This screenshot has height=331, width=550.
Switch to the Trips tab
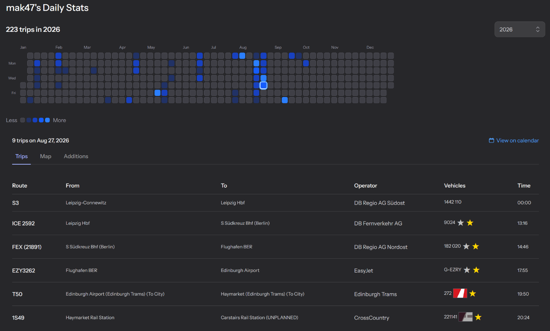point(21,156)
